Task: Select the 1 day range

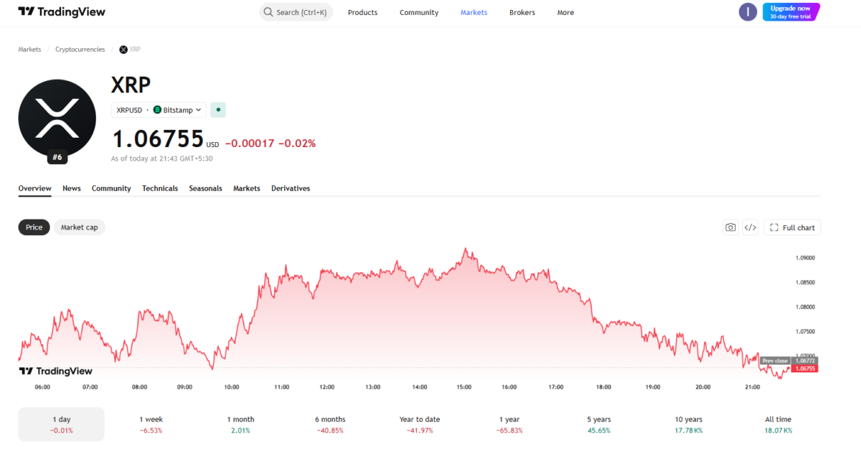Action: click(x=61, y=425)
